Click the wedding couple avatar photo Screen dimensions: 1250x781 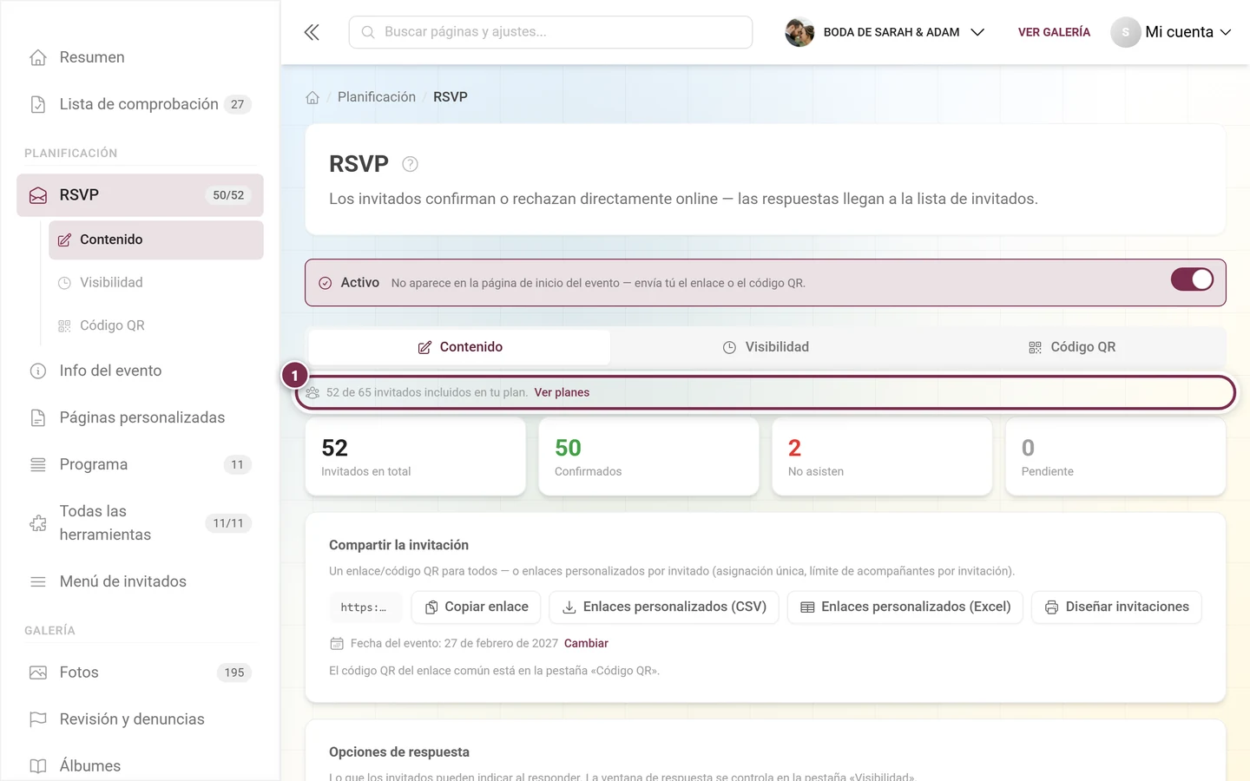pos(799,32)
